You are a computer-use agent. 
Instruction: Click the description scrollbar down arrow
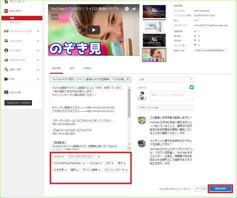click(129, 144)
